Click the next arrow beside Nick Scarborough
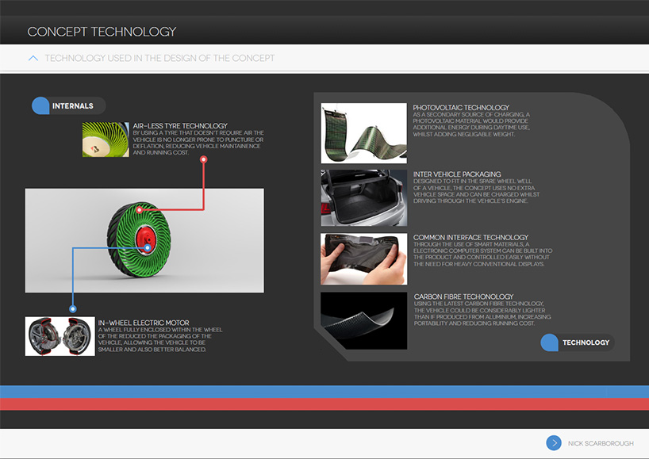The height and width of the screenshot is (459, 649). coord(554,443)
